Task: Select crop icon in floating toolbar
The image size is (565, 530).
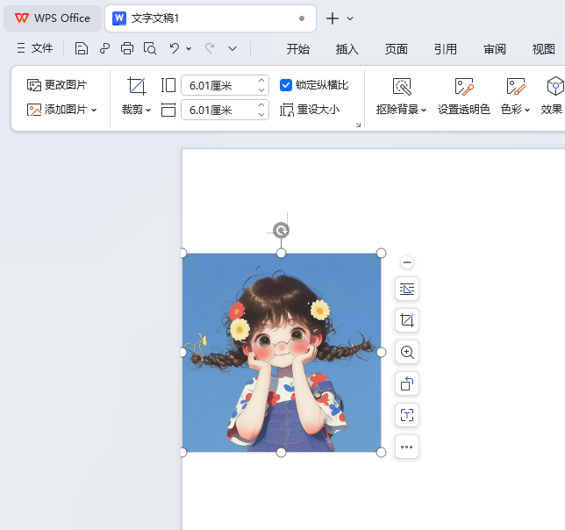Action: 407,320
